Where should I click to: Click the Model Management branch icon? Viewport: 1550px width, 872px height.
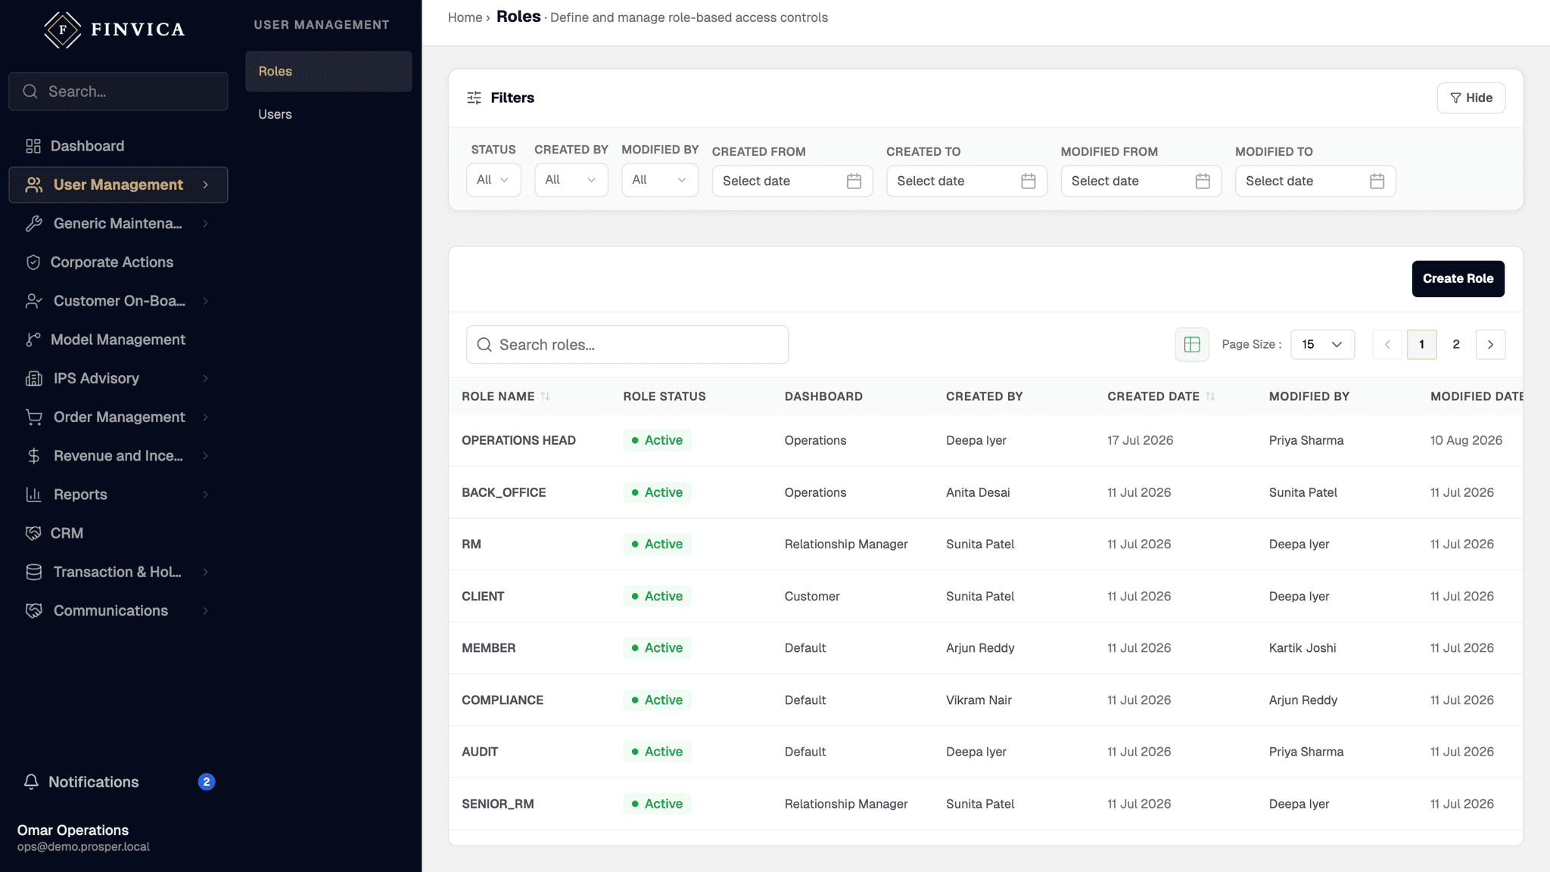point(33,340)
